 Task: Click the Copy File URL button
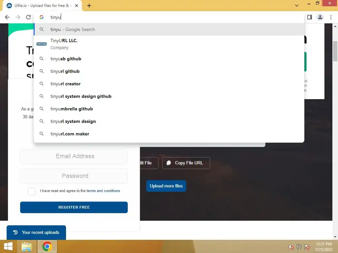[x=186, y=163]
